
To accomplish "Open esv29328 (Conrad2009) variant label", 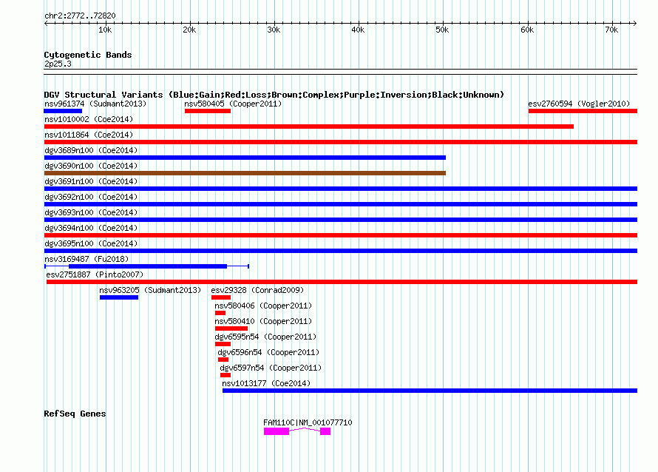I will click(x=257, y=290).
